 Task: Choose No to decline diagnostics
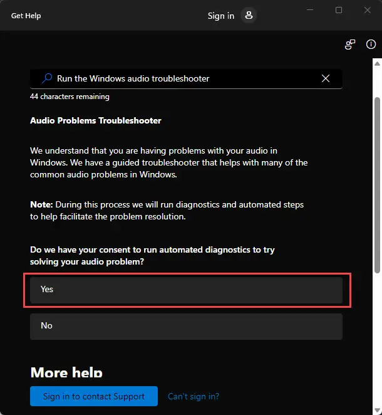[186, 327]
